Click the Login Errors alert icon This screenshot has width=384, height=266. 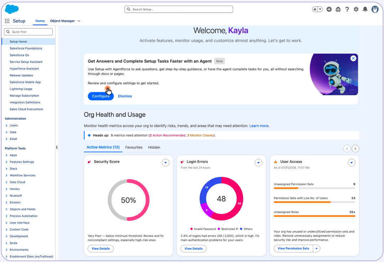coord(182,162)
